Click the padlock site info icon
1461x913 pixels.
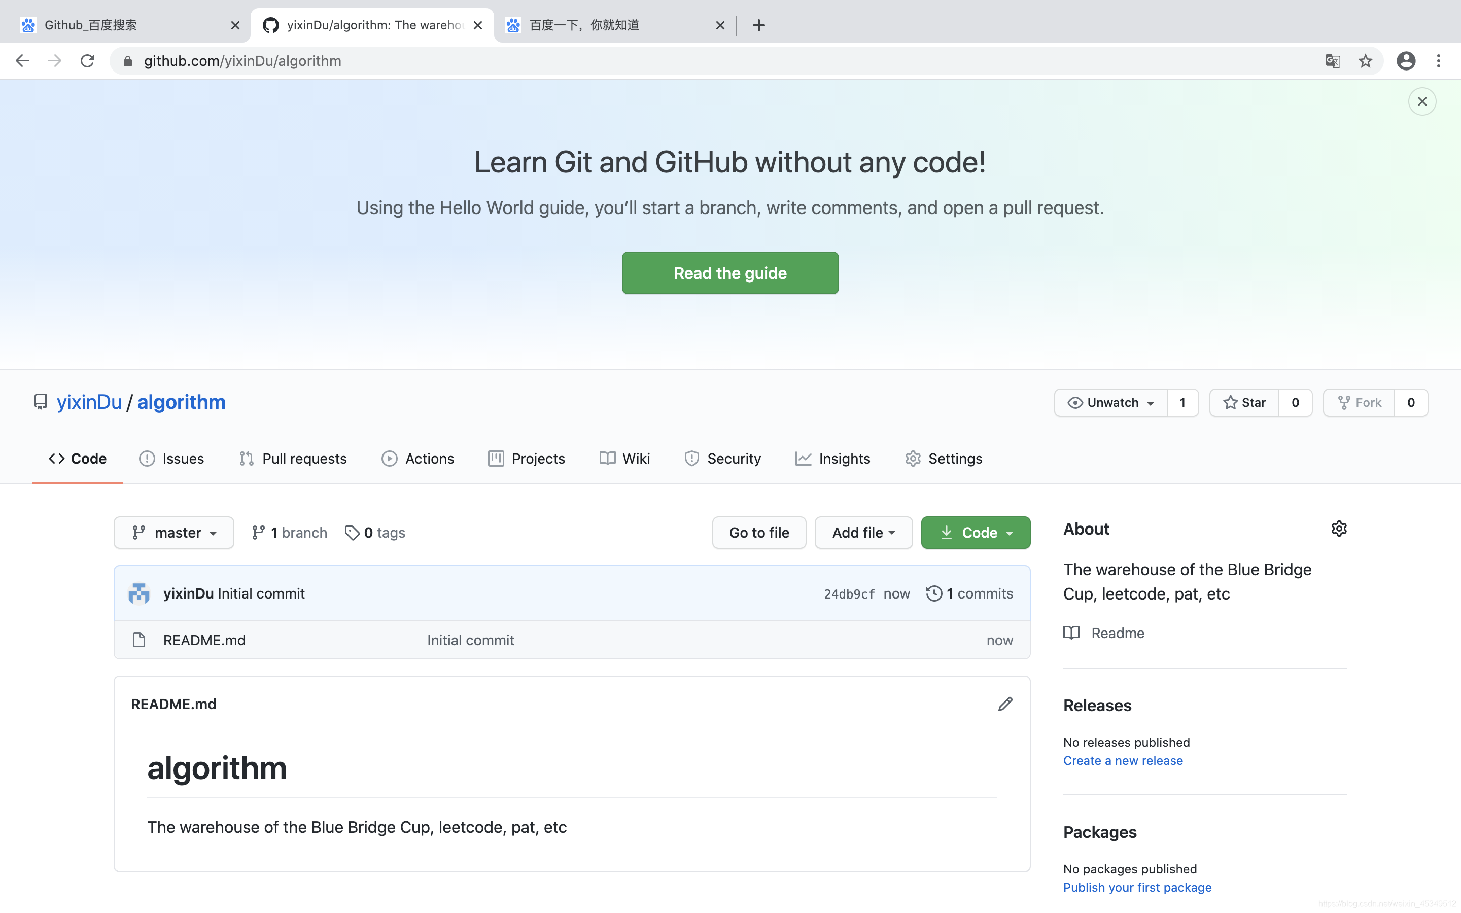coord(127,61)
